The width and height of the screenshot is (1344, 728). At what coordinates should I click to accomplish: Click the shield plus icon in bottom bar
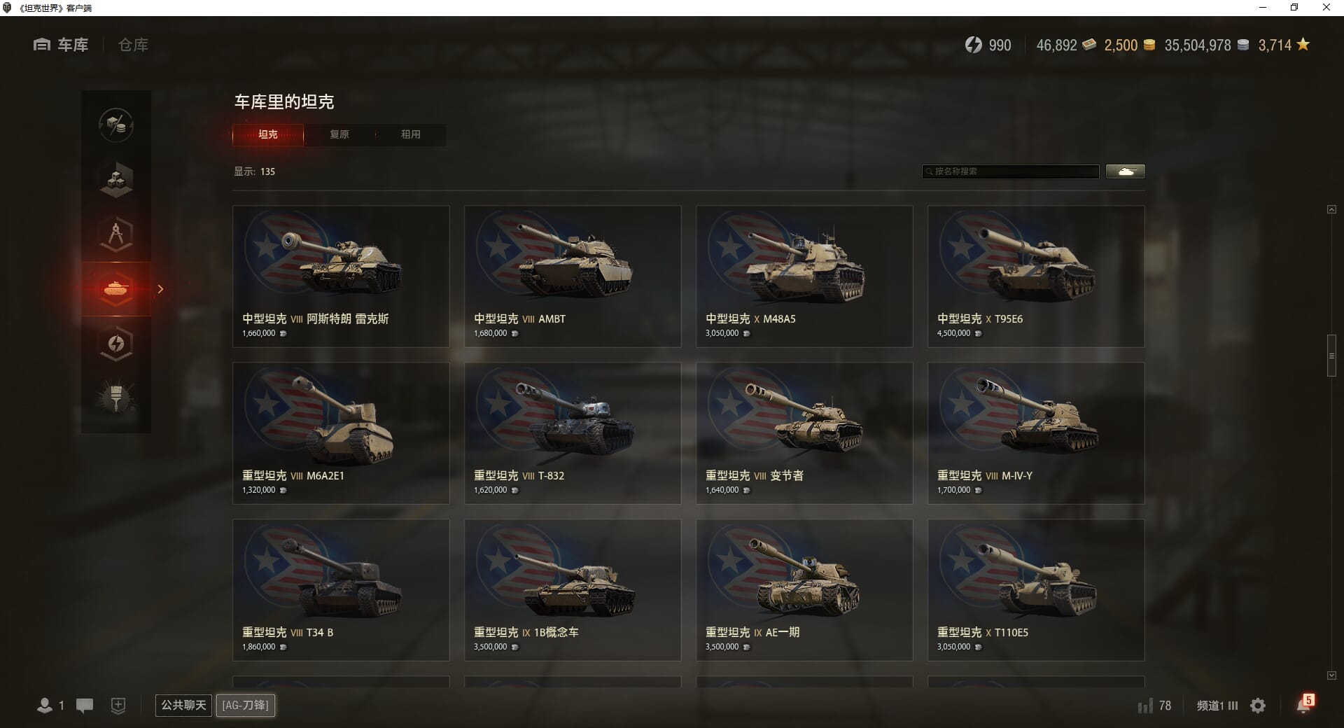point(118,706)
